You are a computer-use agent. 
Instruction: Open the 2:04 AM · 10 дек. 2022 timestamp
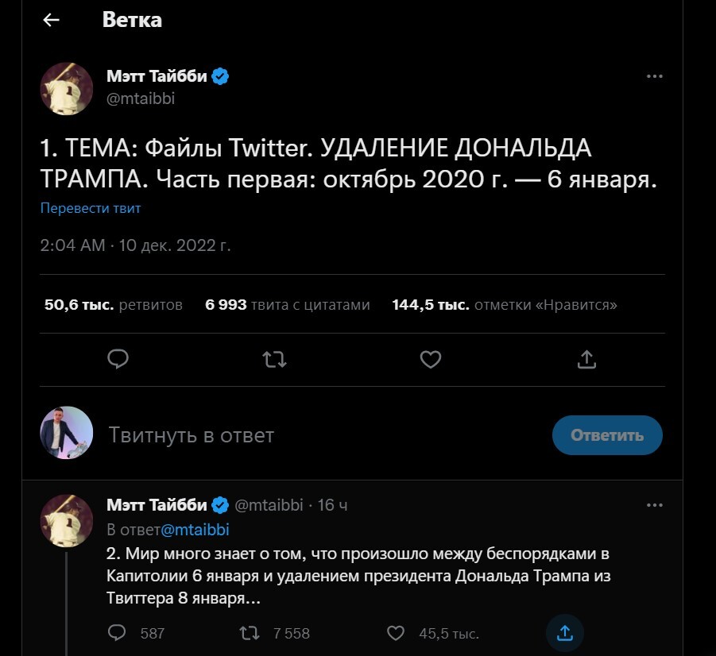tap(135, 245)
